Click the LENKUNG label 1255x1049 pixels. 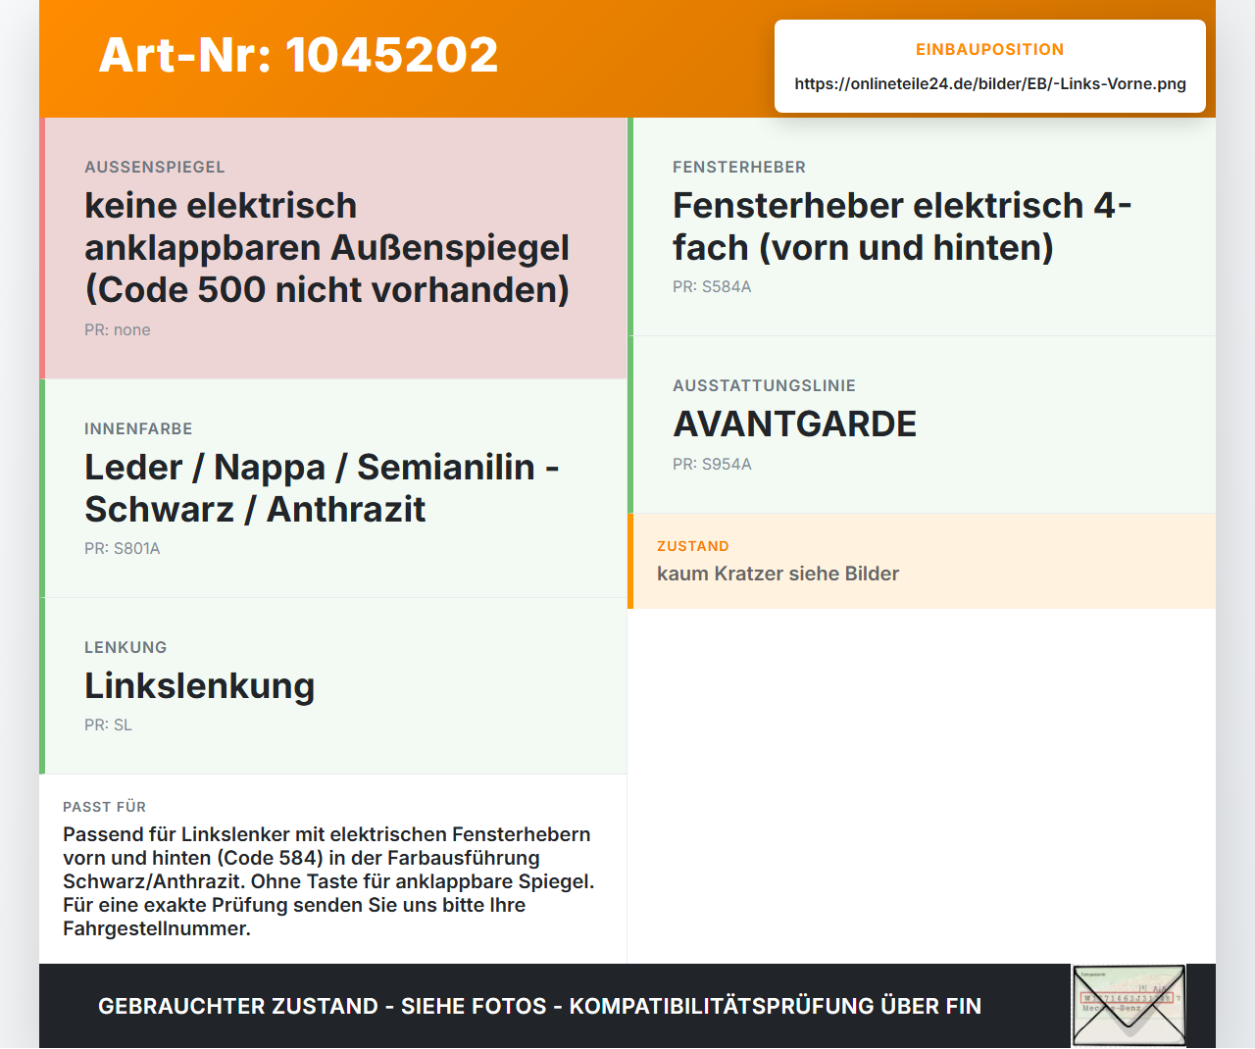click(125, 647)
